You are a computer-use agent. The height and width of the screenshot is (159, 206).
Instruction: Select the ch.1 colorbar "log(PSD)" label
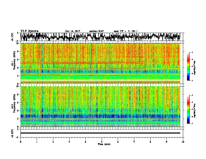pyautogui.click(x=195, y=68)
